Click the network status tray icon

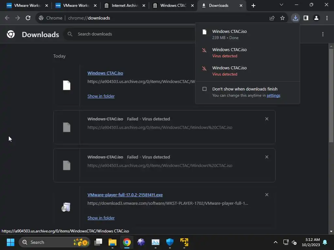286,242
